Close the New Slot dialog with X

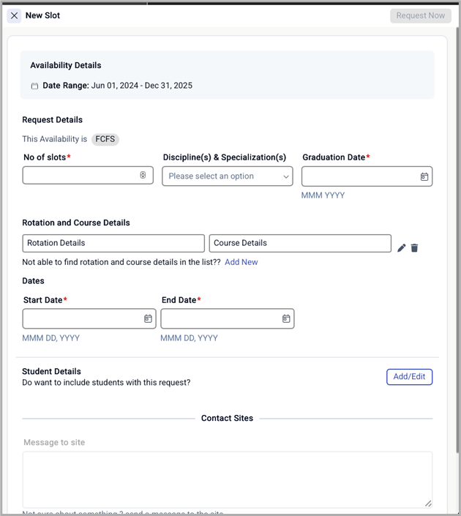point(14,15)
